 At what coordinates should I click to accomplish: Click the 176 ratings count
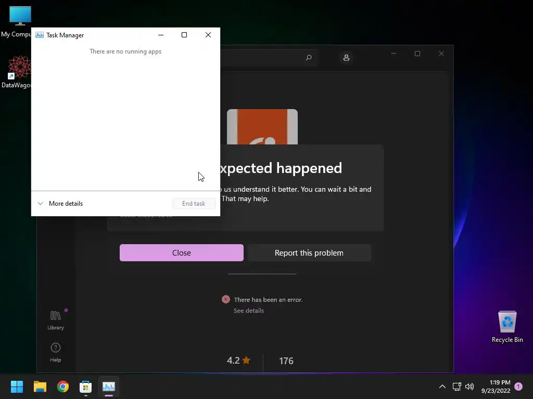click(x=286, y=361)
